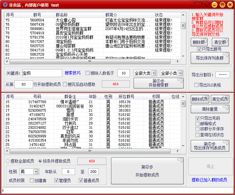This screenshot has width=235, height=195.
Task: Click 第③步 导出保存列表成员 button
Action: 210,146
